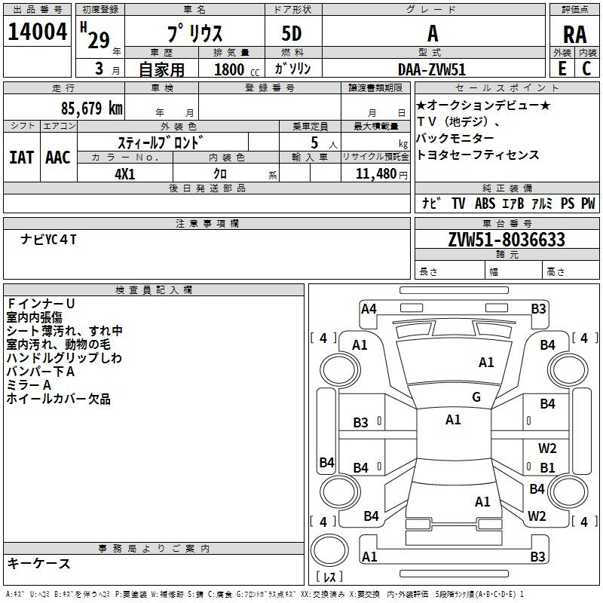Select the color number 4X1
Image resolution: width=603 pixels, height=603 pixels.
click(x=124, y=173)
